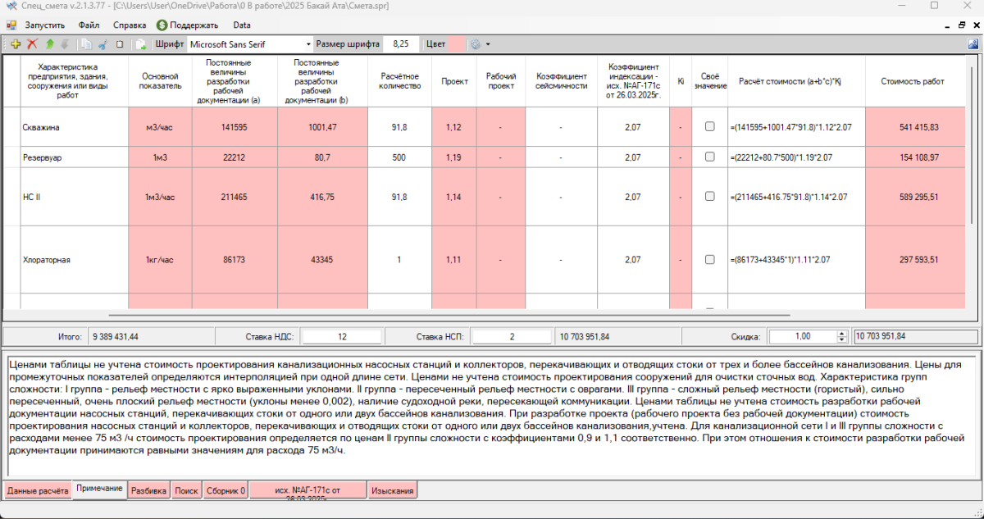Image resolution: width=984 pixels, height=519 pixels.
Task: Tick the Своё значение checkbox for Скважина
Action: pos(709,127)
